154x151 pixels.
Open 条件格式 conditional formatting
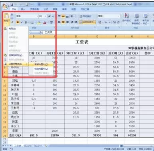pos(126,19)
